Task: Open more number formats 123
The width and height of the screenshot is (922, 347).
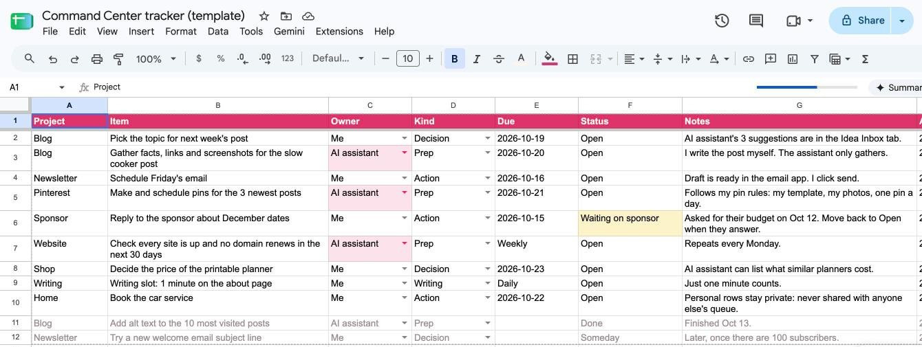Action: pyautogui.click(x=288, y=59)
